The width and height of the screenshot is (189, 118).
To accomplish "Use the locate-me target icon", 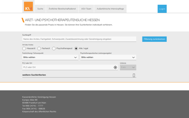I will tap(115, 67).
